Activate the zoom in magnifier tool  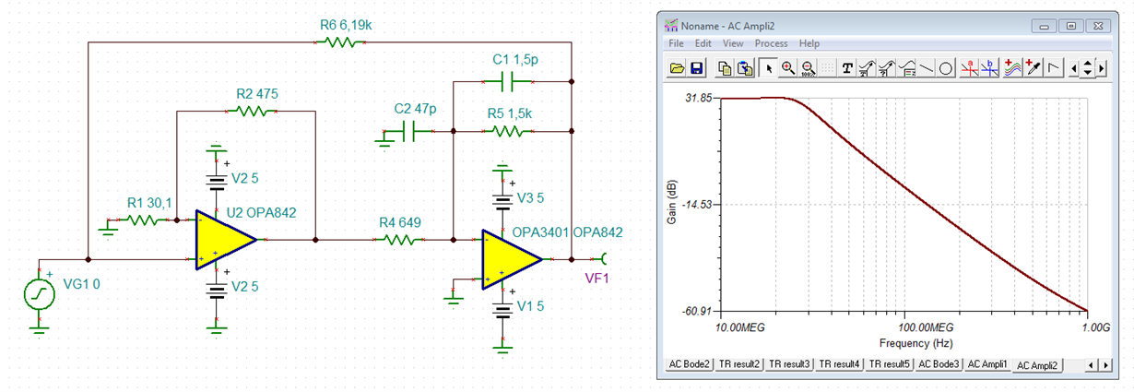click(787, 67)
